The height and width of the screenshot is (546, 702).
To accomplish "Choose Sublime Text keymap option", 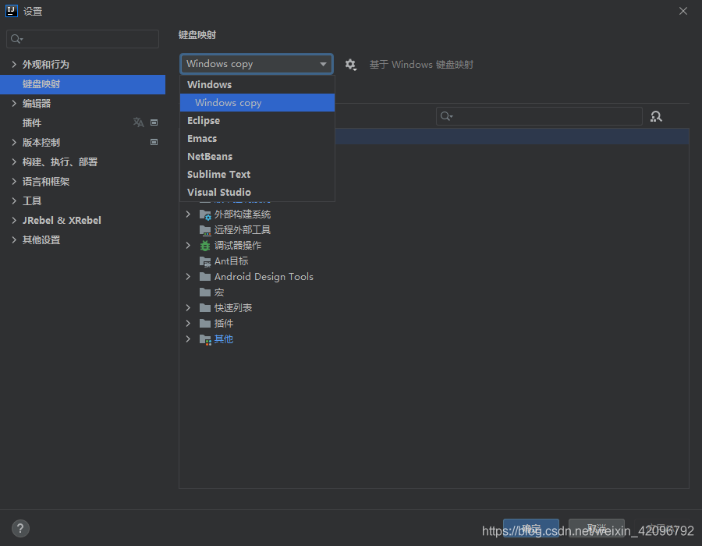I will click(257, 174).
